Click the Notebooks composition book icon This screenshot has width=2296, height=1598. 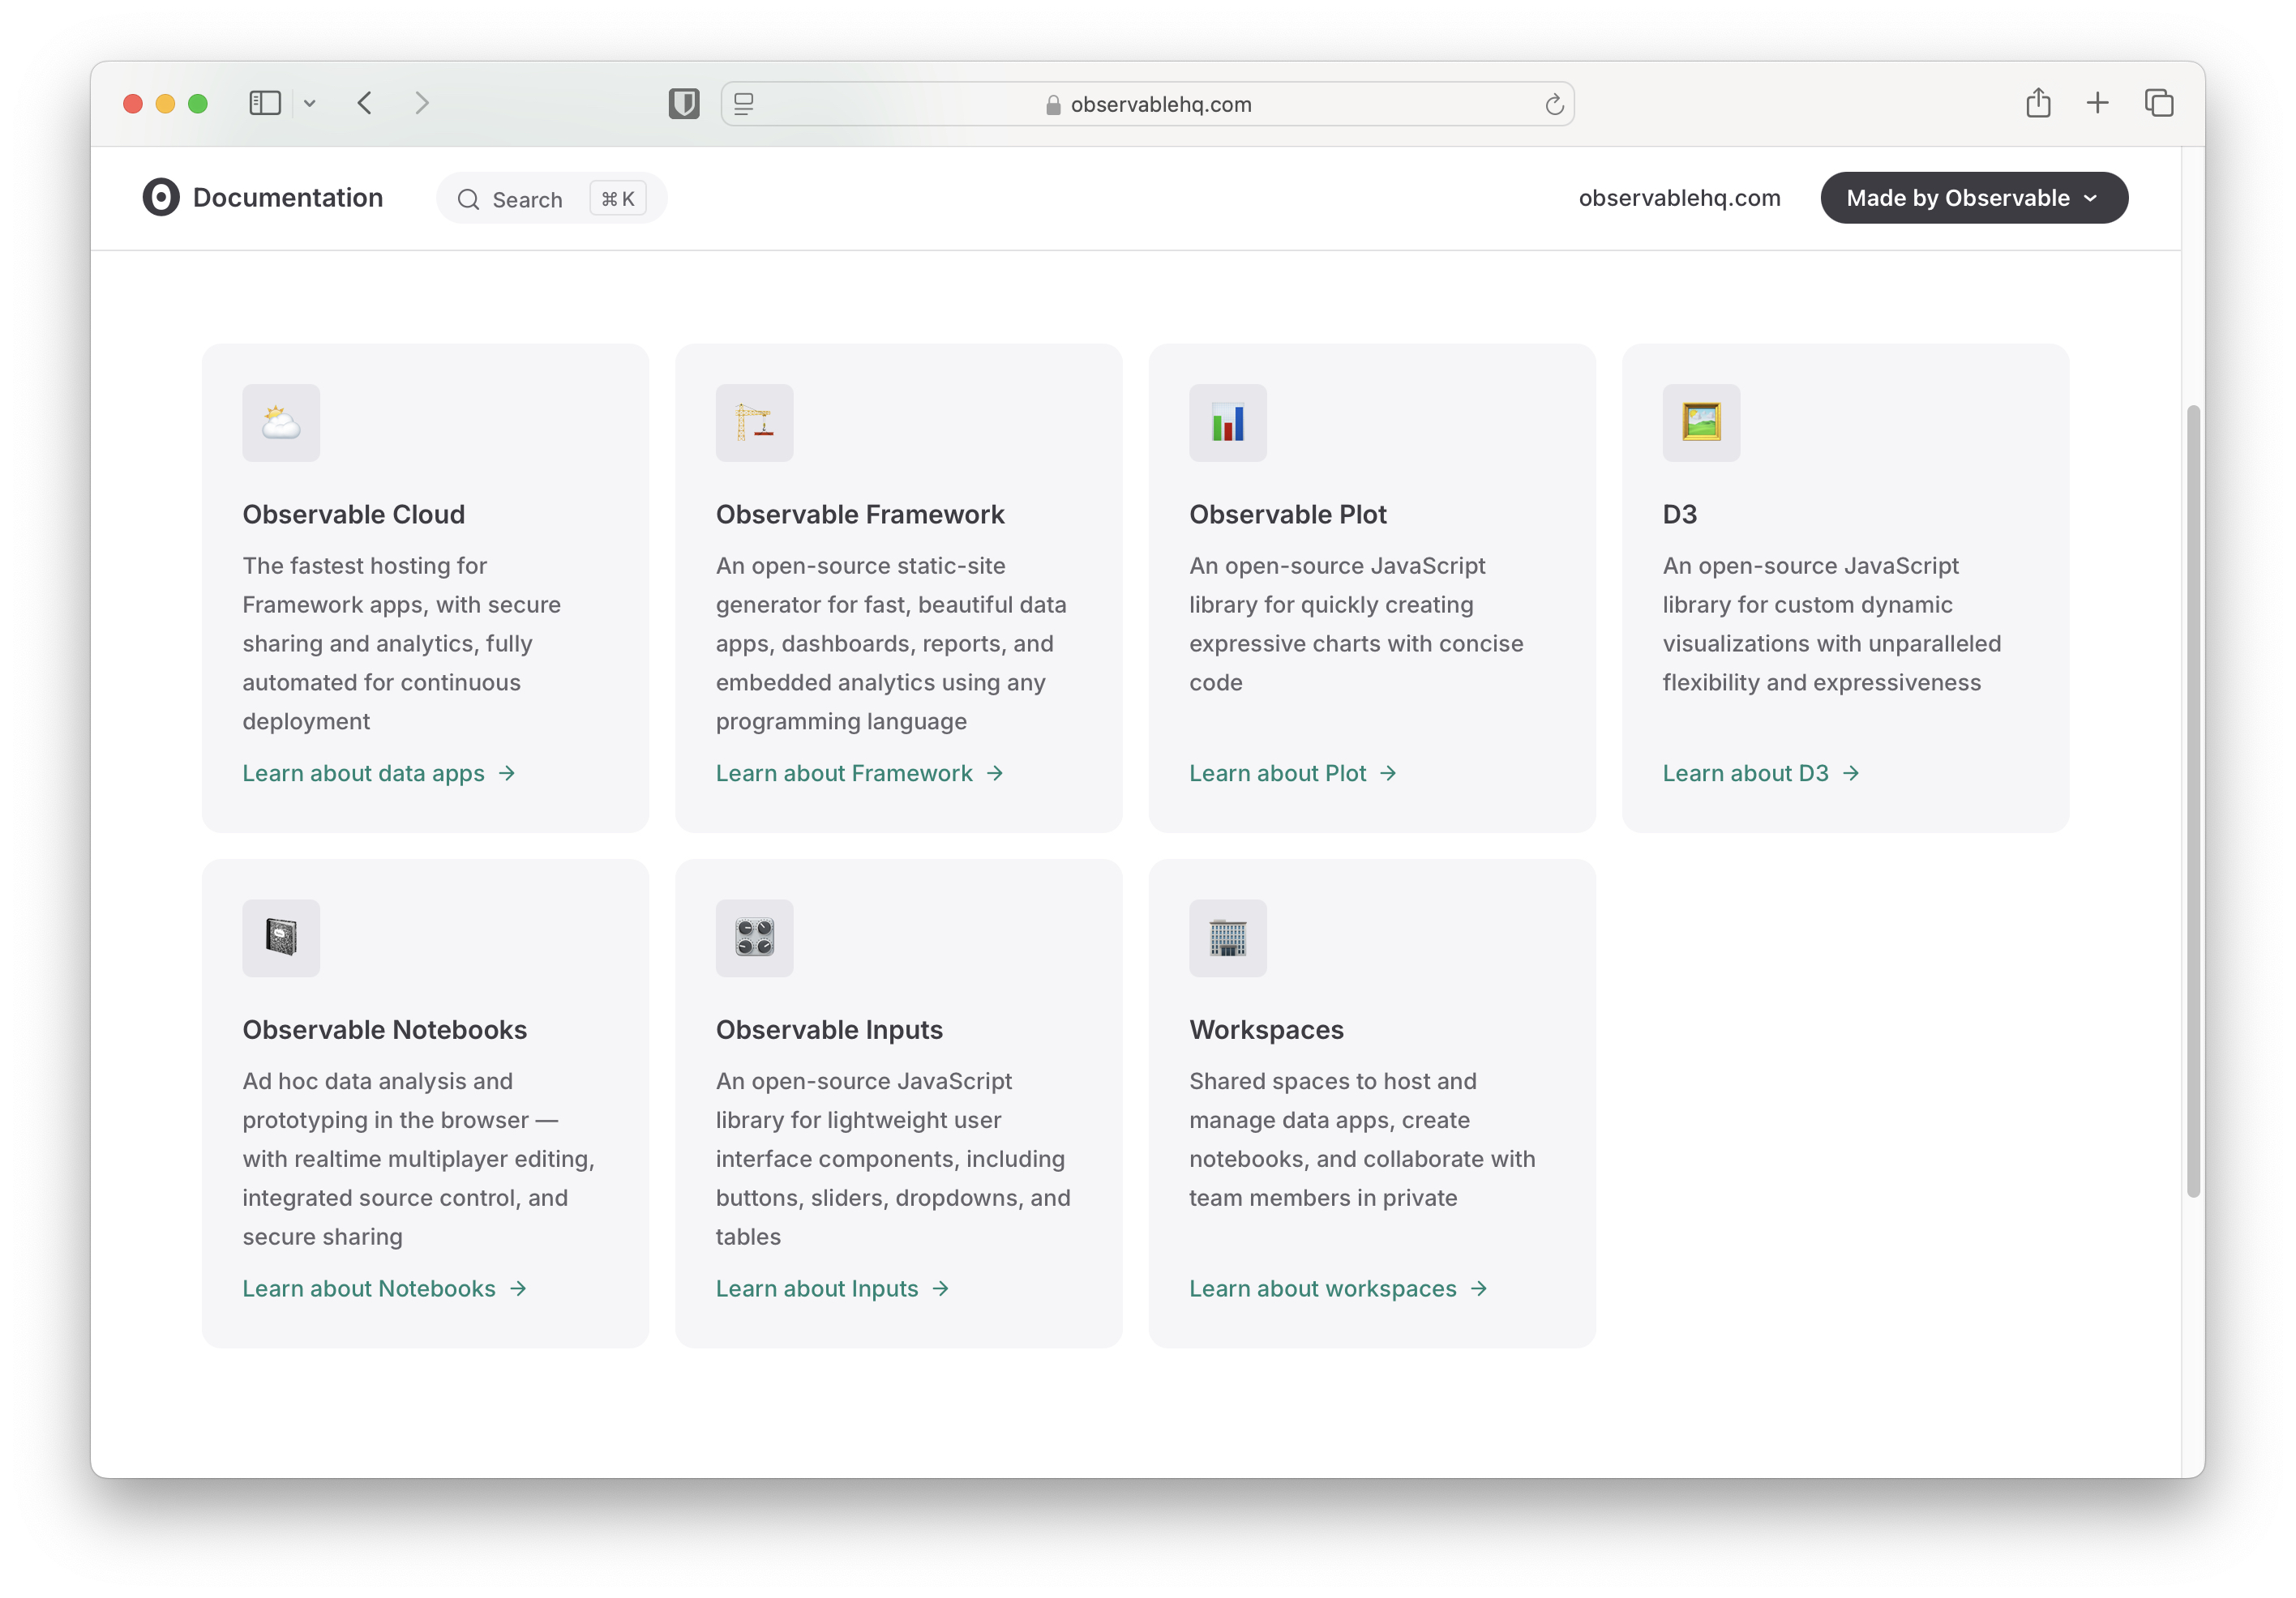tap(281, 938)
